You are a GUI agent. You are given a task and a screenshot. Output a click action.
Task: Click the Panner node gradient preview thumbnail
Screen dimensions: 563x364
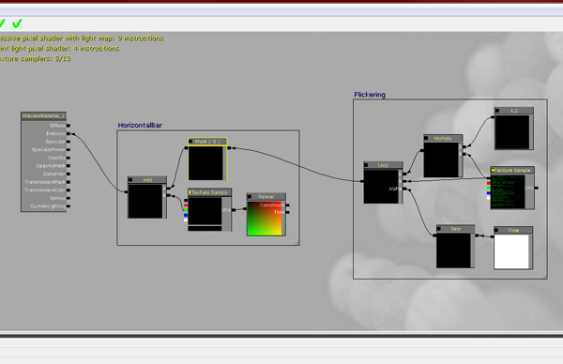click(x=265, y=219)
